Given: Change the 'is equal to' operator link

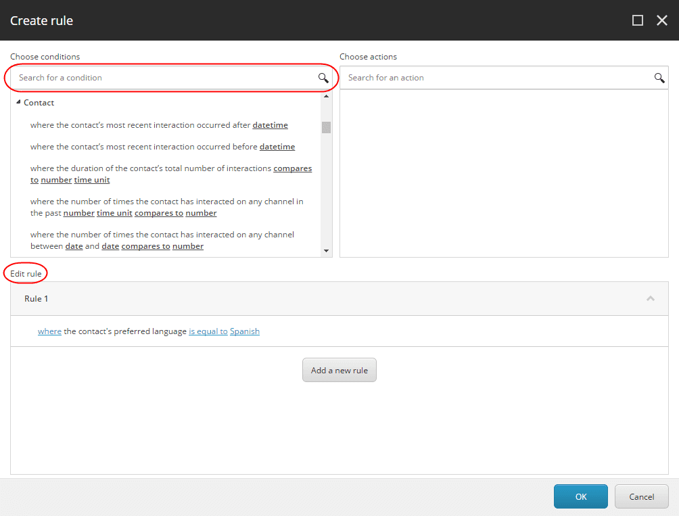Looking at the screenshot, I should [208, 331].
